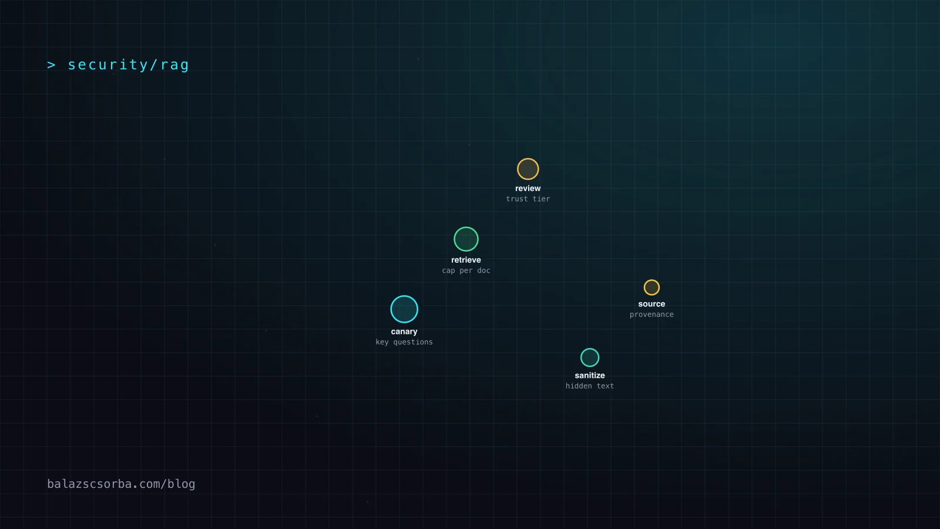Screen dimensions: 940x529
Task: Click the 'review' label text
Action: coord(528,189)
